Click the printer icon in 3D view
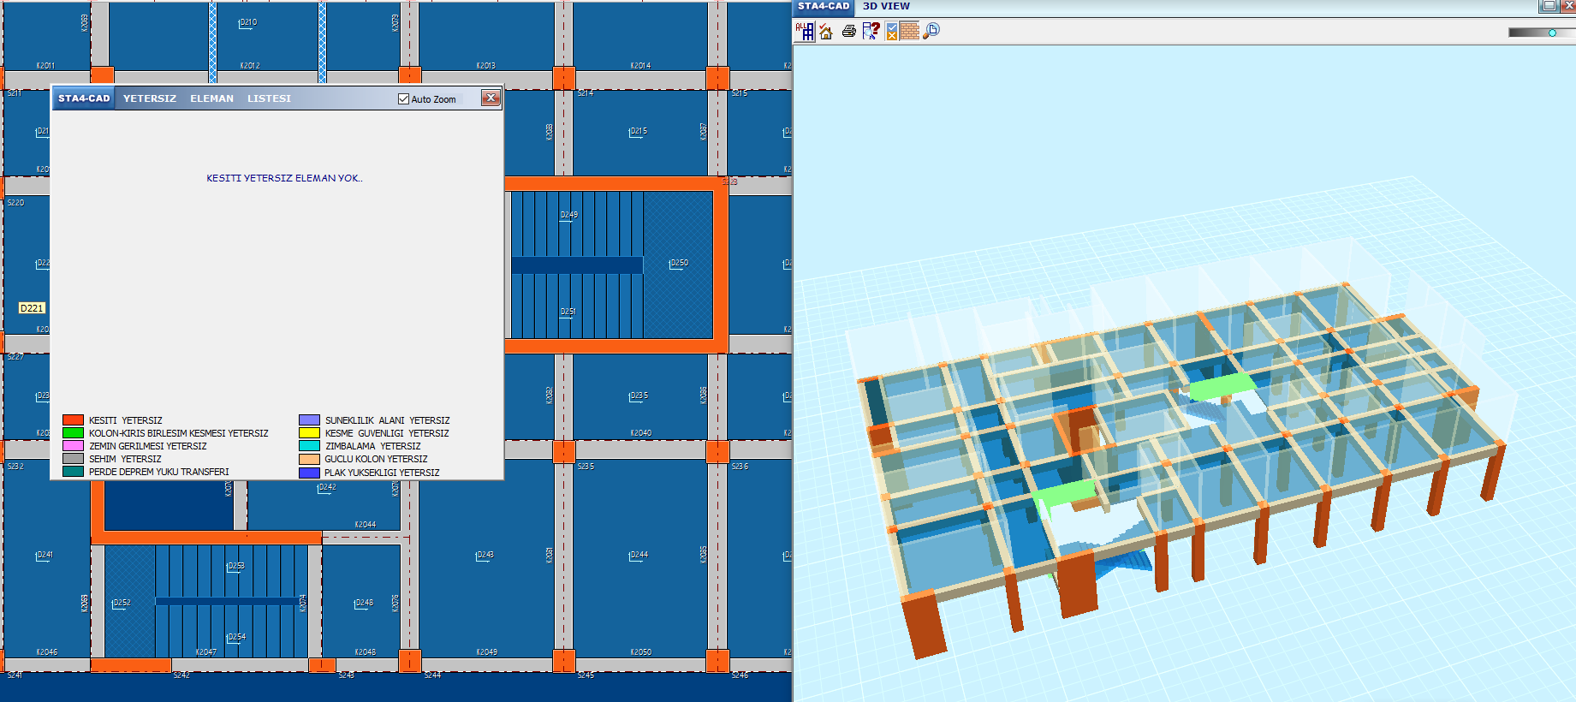Screen dimensions: 1576x702 click(x=848, y=32)
